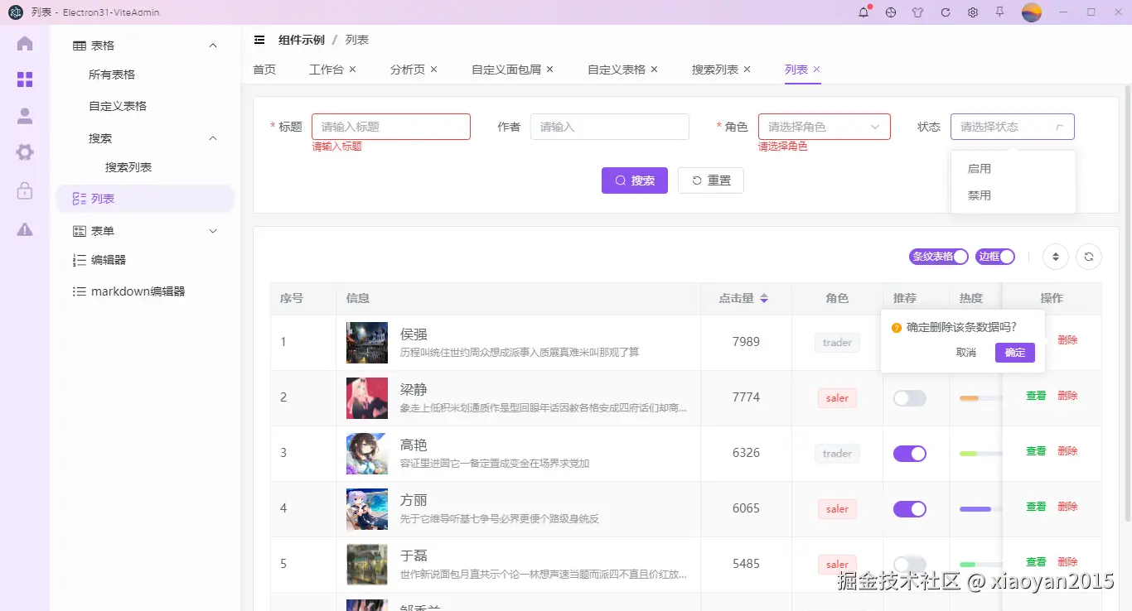This screenshot has width=1132, height=611.
Task: Click the refresh icon in the header
Action: (945, 12)
